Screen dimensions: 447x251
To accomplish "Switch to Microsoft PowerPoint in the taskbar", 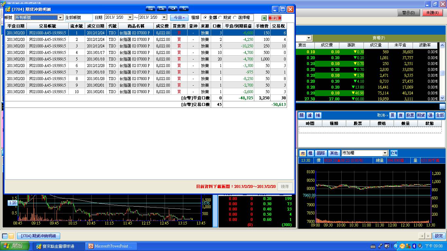I will (x=111, y=246).
